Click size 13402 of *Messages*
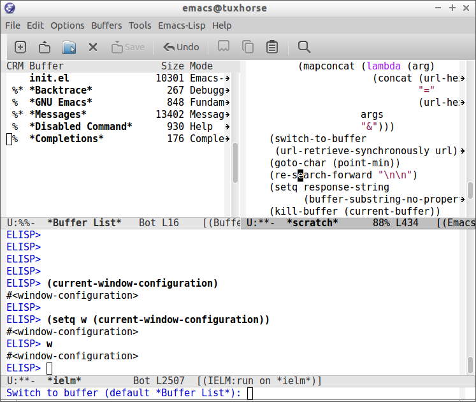The image size is (476, 402). pyautogui.click(x=169, y=115)
